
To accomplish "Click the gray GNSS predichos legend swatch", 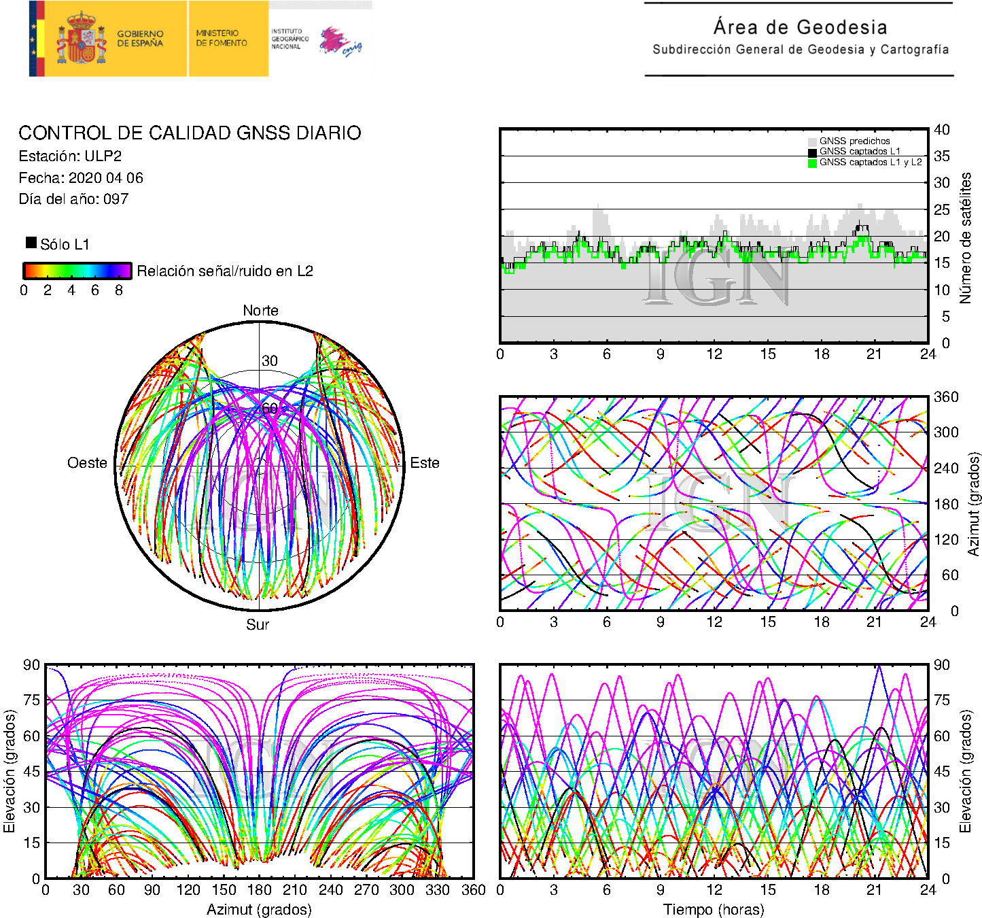I will point(812,141).
